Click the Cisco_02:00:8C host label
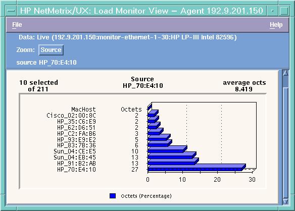The height and width of the screenshot is (211, 295). (71, 115)
